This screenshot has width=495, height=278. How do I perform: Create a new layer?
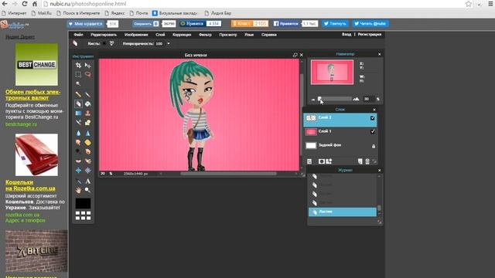point(360,161)
